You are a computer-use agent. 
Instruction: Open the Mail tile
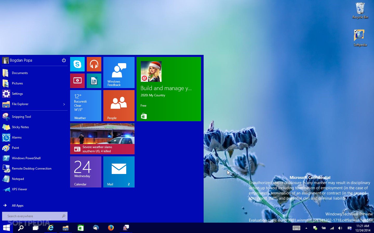pos(119,172)
